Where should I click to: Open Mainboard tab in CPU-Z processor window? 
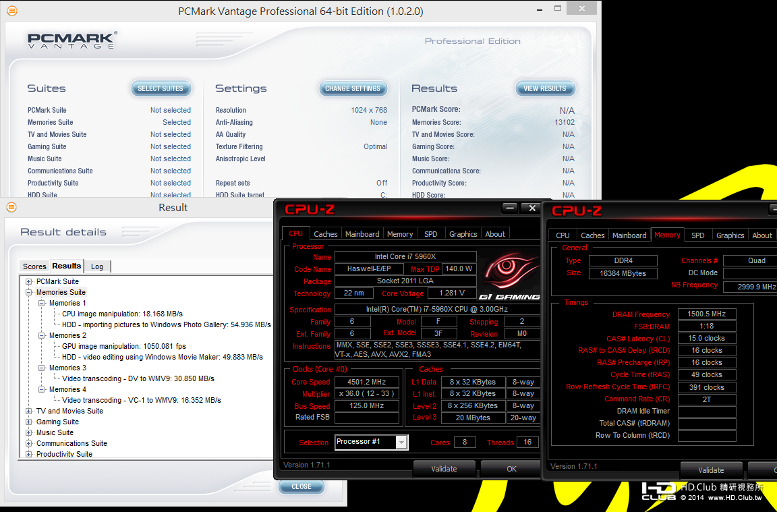[x=362, y=234]
